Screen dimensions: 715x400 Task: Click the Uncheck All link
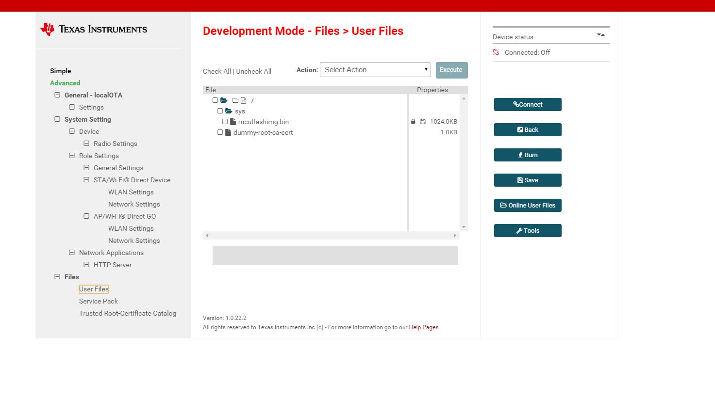pos(254,71)
